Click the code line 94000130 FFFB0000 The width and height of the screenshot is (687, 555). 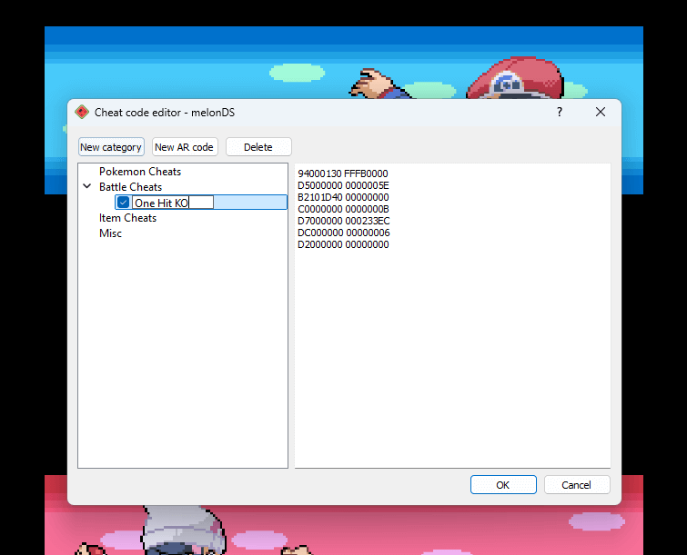(342, 173)
